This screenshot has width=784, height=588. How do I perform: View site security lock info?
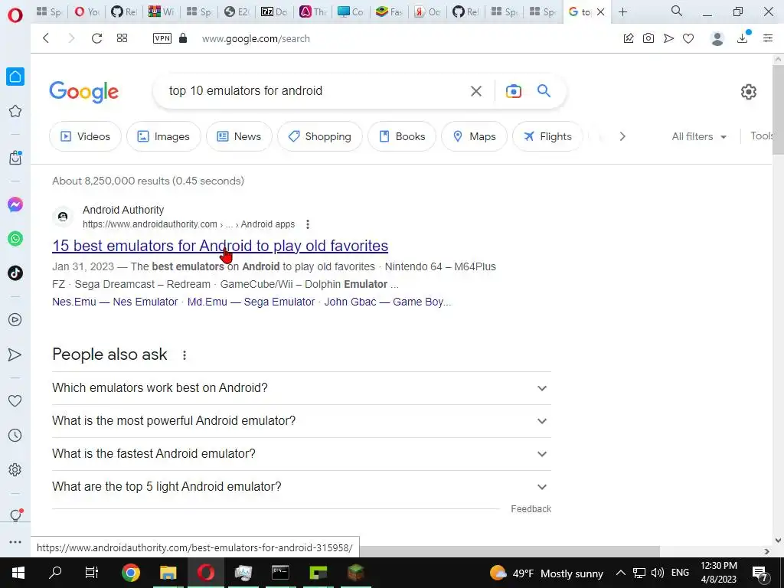pos(183,38)
